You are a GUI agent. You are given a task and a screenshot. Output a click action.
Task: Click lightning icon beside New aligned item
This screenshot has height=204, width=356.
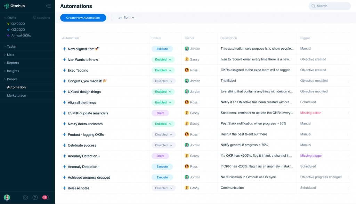(64, 49)
